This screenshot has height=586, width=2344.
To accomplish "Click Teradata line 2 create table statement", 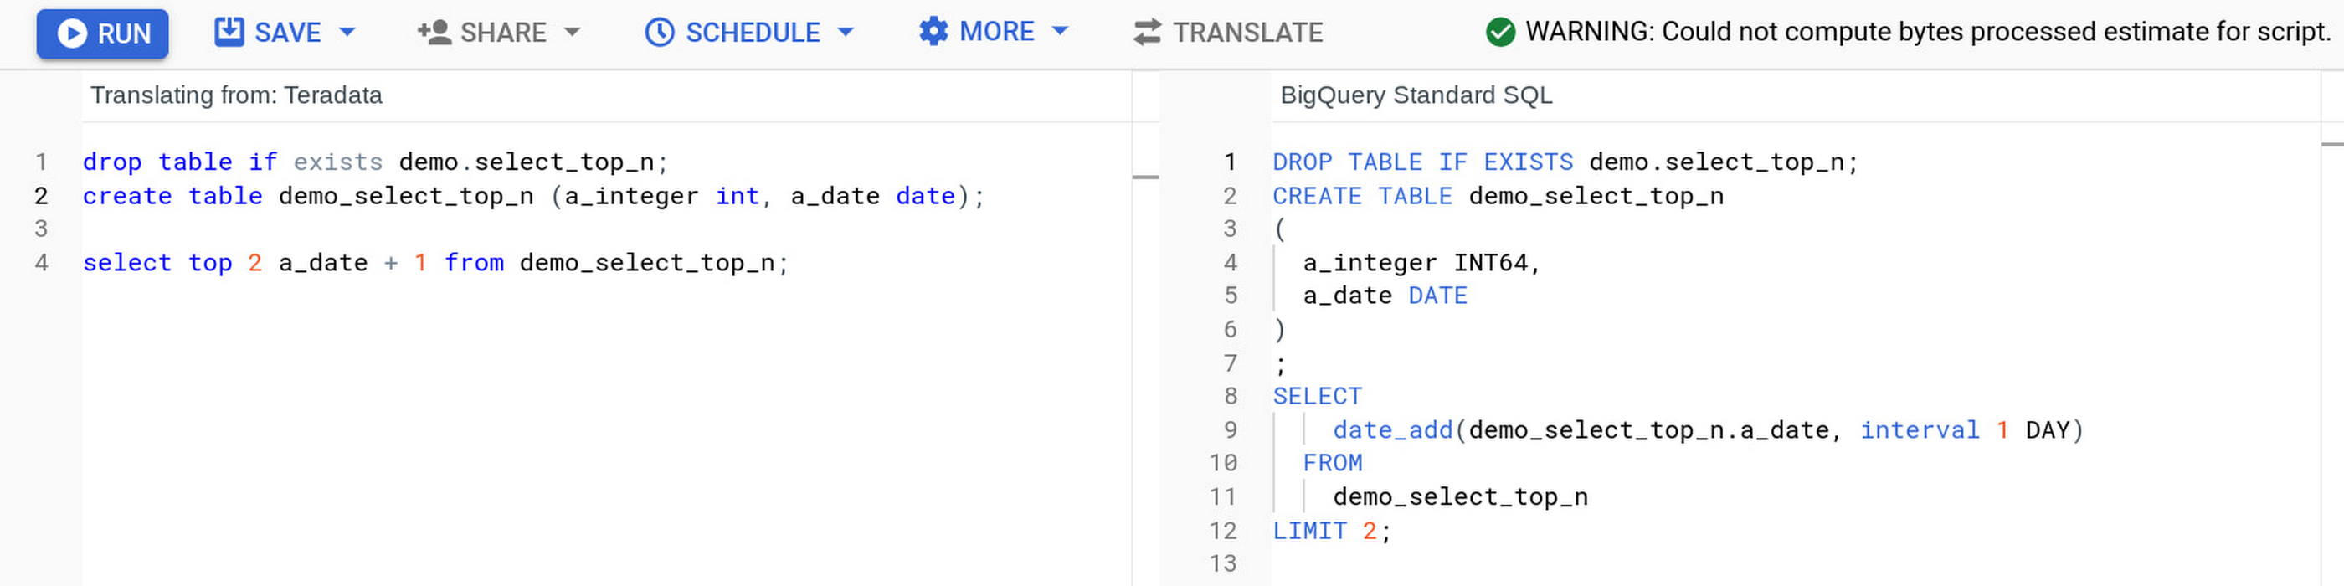I will coord(534,196).
